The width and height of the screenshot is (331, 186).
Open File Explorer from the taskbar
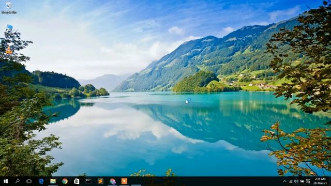click(53, 181)
